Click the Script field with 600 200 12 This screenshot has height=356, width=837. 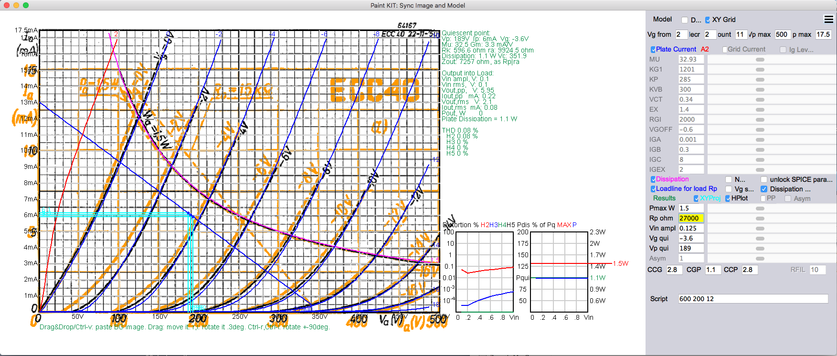point(753,299)
